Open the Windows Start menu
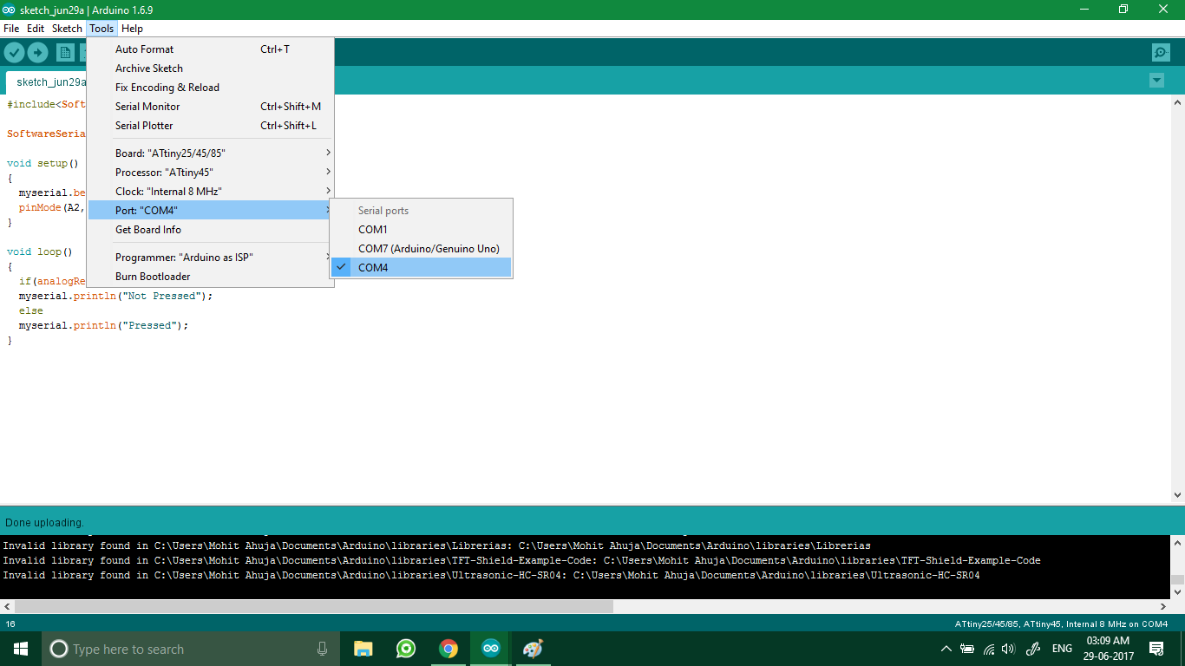The width and height of the screenshot is (1185, 666). pos(21,649)
